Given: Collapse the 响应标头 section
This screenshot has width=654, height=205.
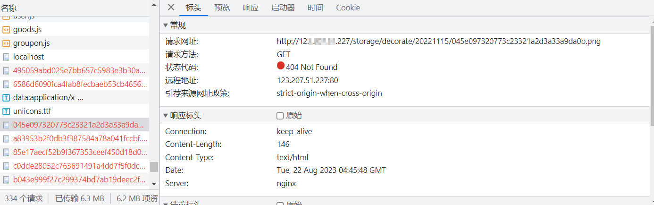Looking at the screenshot, I should click(166, 116).
